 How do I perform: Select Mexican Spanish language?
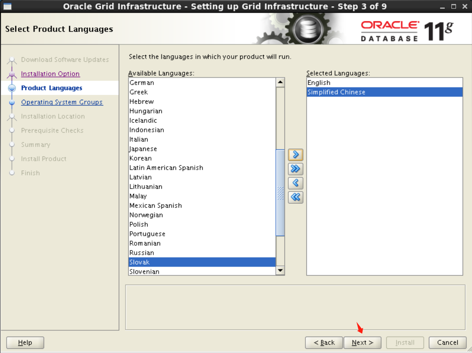coord(202,206)
